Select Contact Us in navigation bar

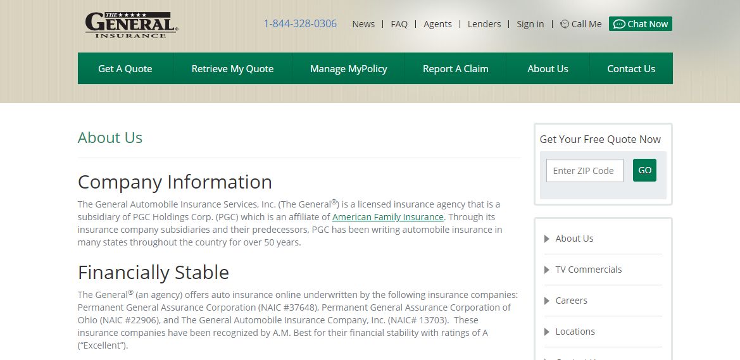coord(631,68)
